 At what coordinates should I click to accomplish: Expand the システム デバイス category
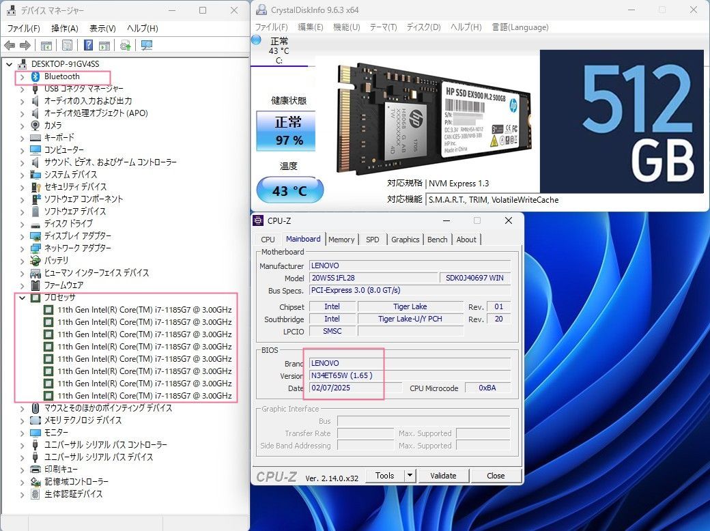(x=22, y=175)
